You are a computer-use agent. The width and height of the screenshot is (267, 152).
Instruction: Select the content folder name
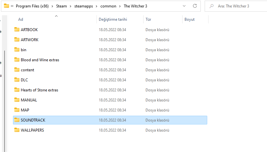tap(27, 70)
